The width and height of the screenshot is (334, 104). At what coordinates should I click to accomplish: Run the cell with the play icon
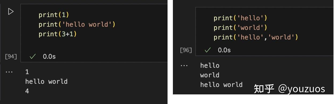click(11, 11)
